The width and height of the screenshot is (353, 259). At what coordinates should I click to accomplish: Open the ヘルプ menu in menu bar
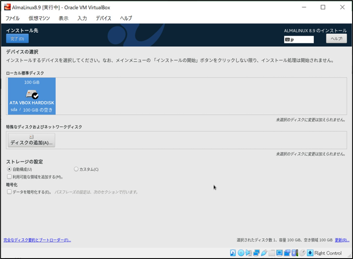[126, 18]
